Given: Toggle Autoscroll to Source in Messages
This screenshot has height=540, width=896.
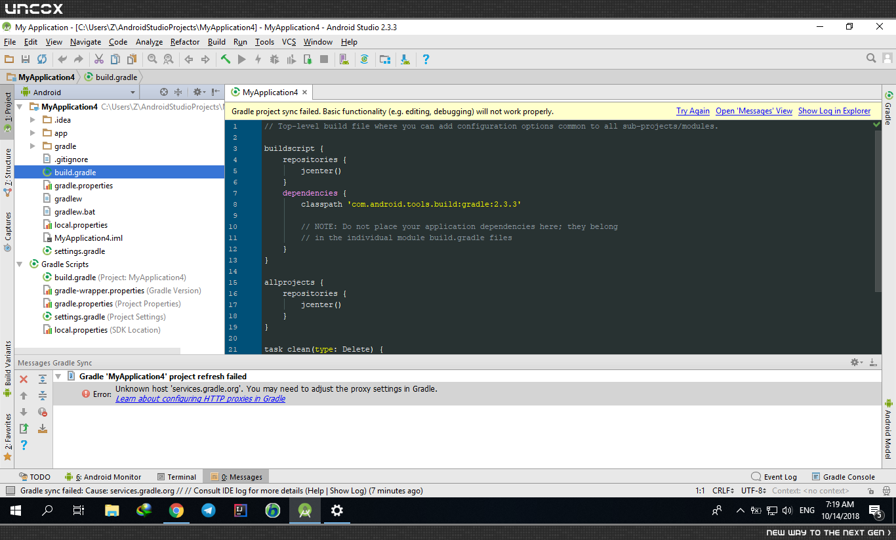Looking at the screenshot, I should click(43, 428).
